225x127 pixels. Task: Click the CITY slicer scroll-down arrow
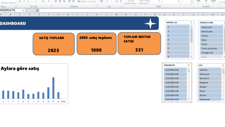point(223,99)
